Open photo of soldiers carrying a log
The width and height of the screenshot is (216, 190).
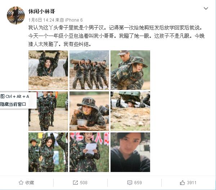point(89,70)
